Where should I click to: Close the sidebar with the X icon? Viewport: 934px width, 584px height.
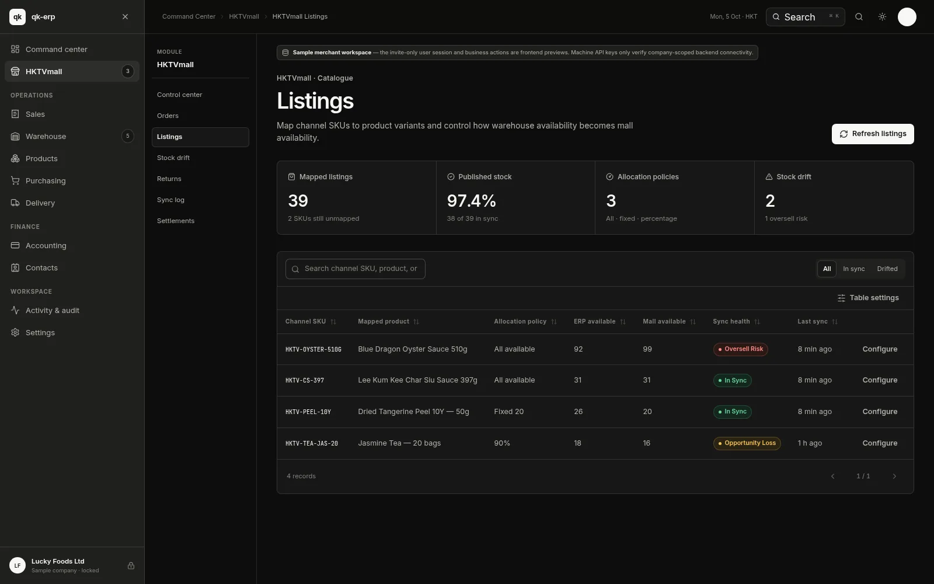pos(125,17)
